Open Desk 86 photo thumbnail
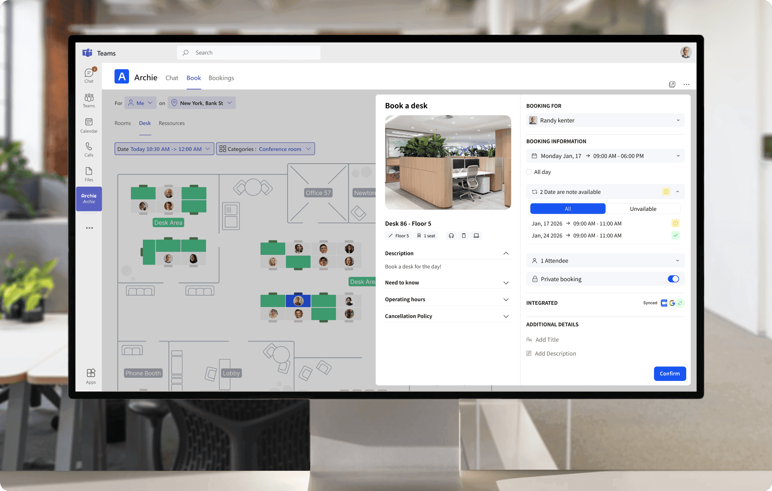Image resolution: width=772 pixels, height=491 pixels. click(x=448, y=163)
